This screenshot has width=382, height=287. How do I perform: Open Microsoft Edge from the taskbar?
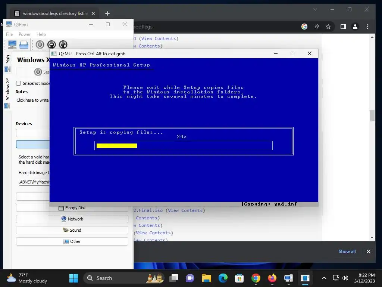[223, 278]
